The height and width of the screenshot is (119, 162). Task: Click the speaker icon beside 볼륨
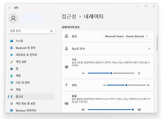point(67,103)
